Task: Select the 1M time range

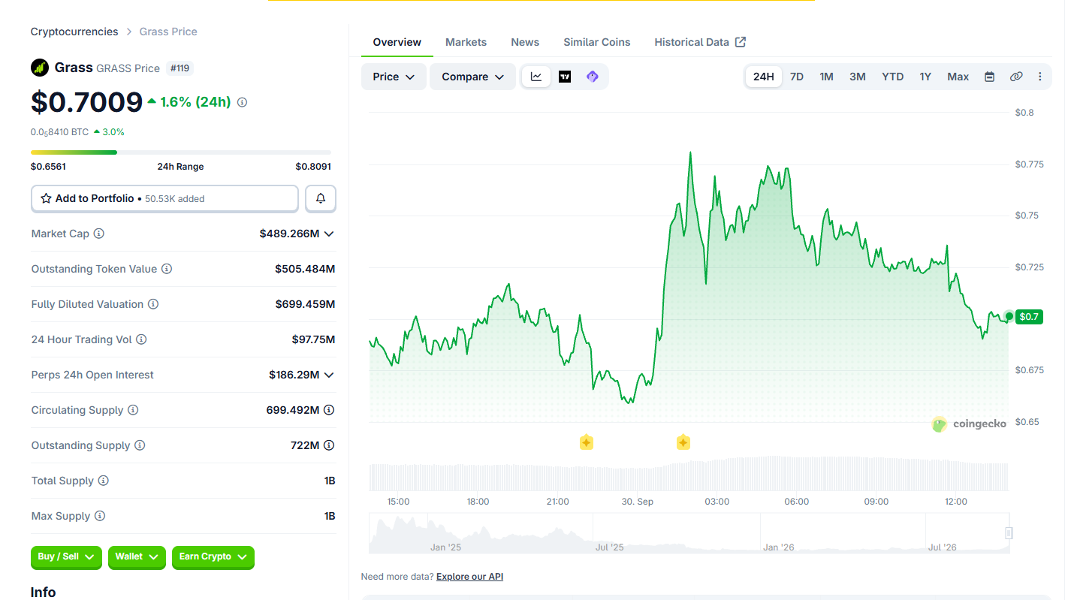Action: coord(826,77)
